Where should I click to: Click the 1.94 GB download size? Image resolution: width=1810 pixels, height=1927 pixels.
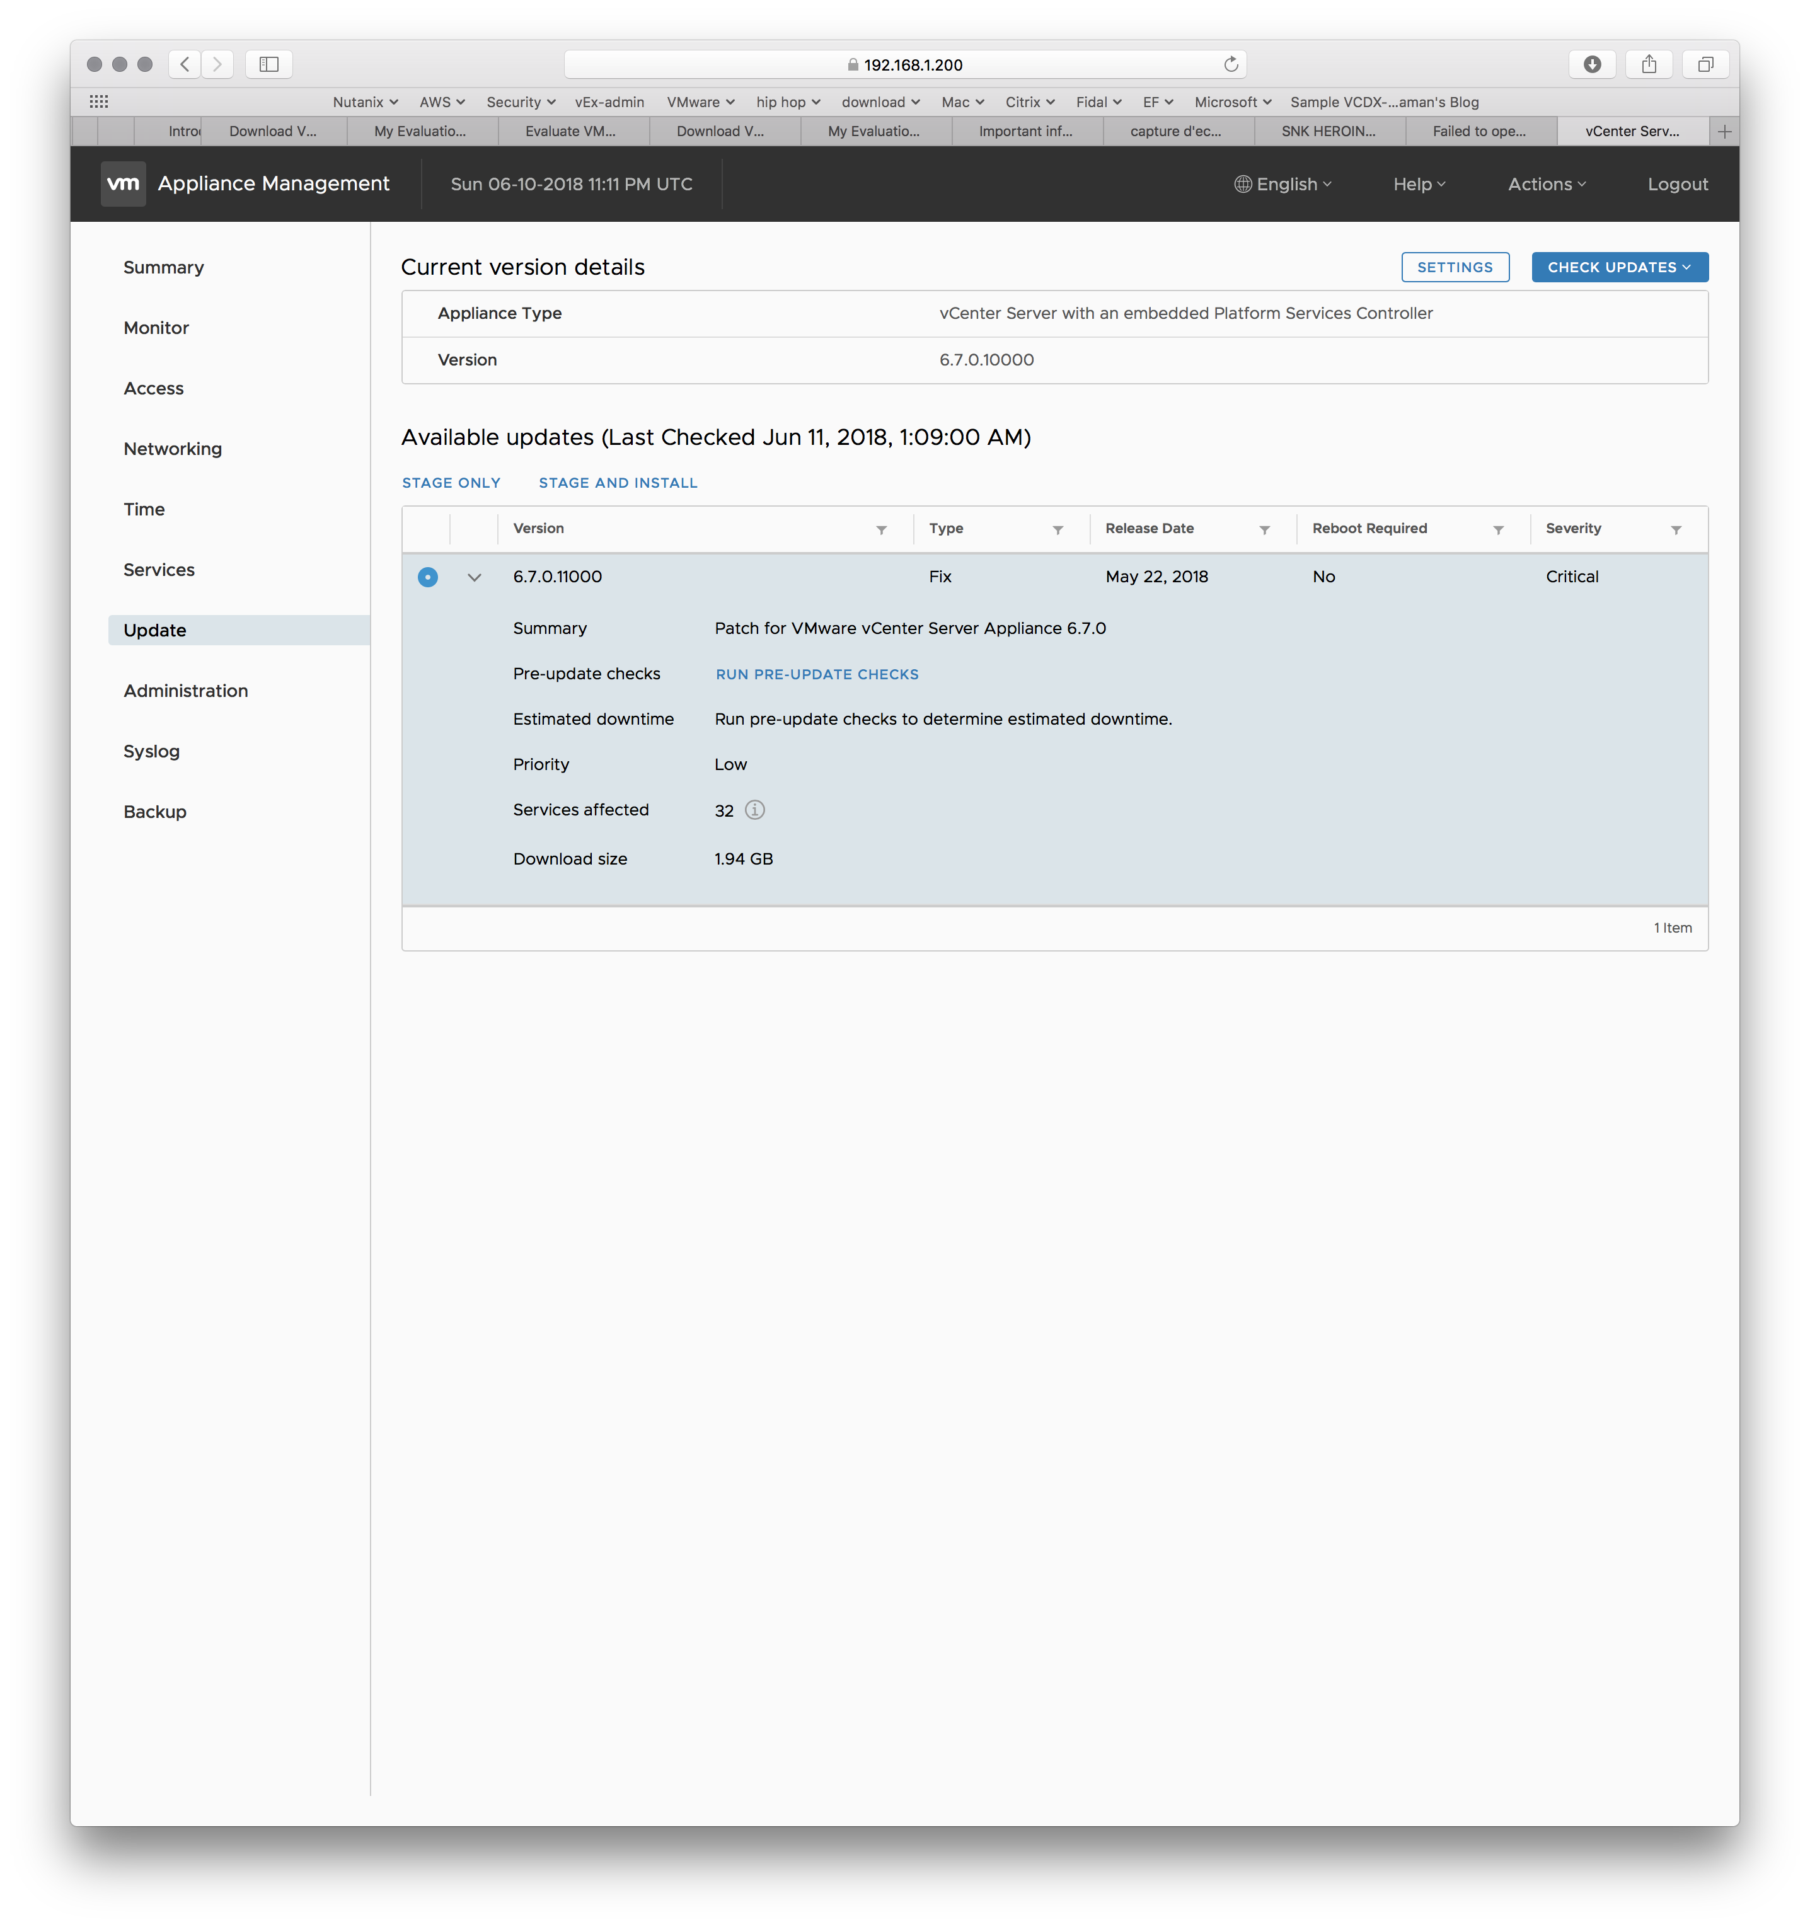(742, 859)
